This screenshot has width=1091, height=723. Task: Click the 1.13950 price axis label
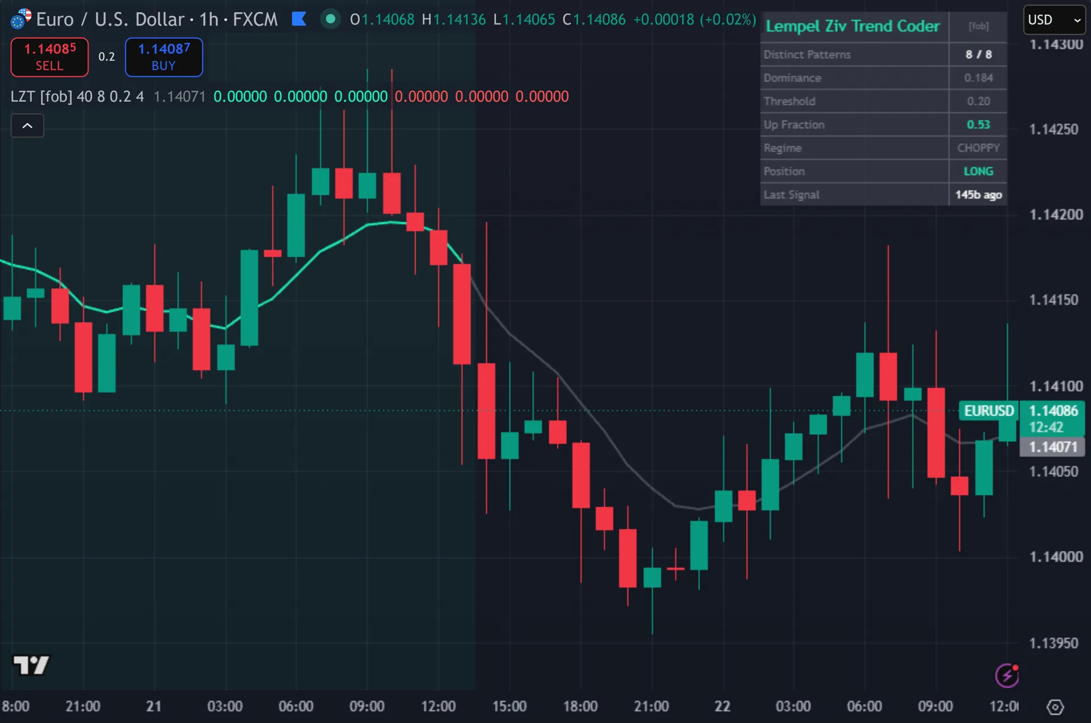[1053, 643]
